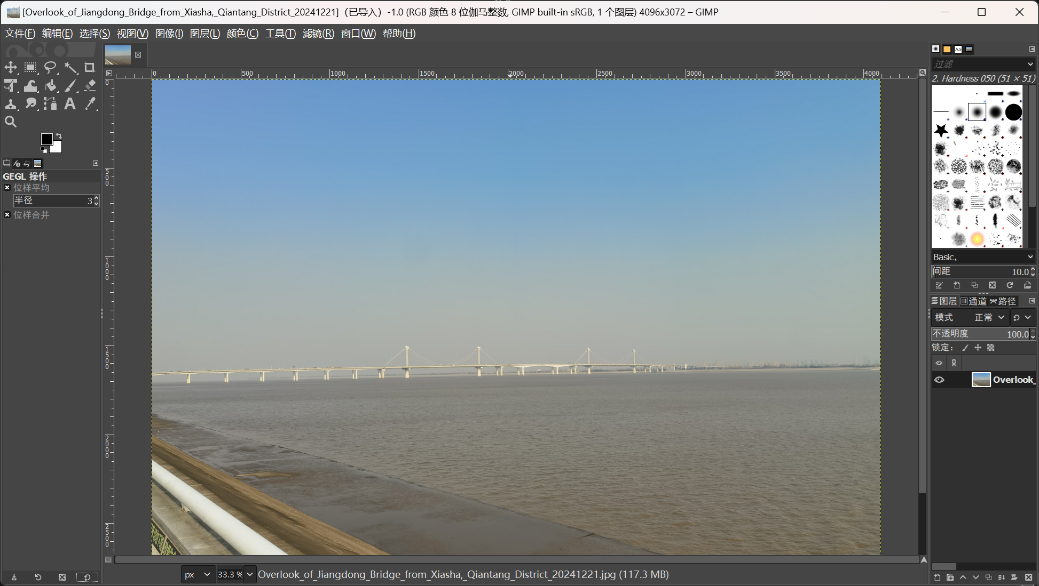Image resolution: width=1039 pixels, height=586 pixels.
Task: Reset colors to default black and white
Action: coord(44,150)
